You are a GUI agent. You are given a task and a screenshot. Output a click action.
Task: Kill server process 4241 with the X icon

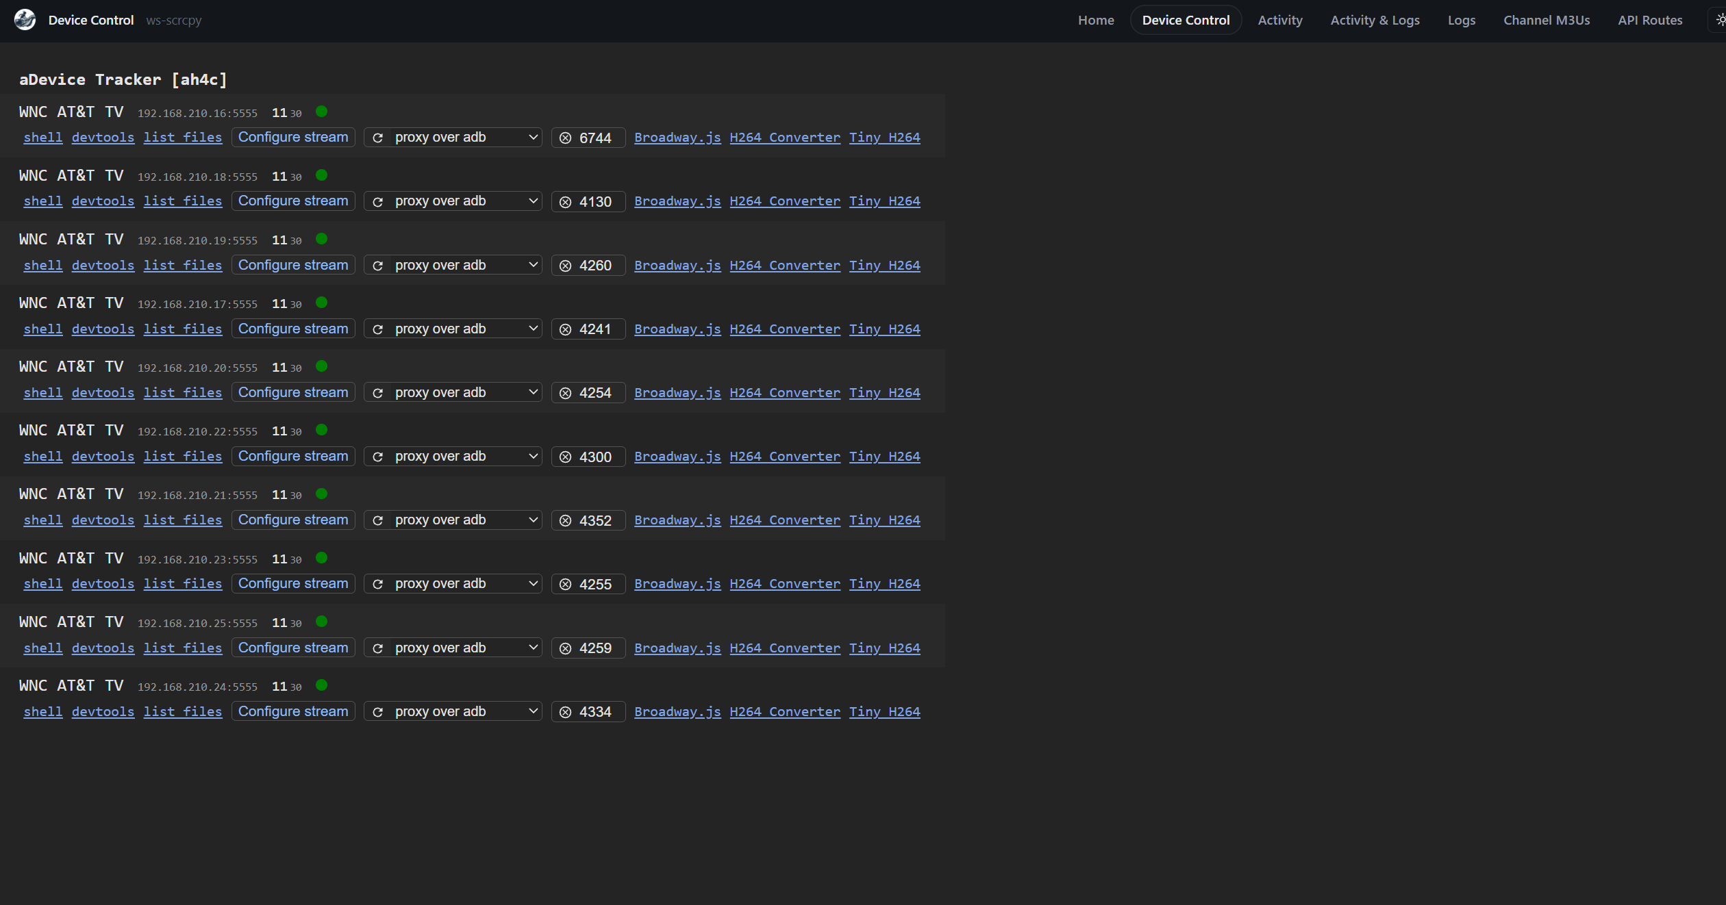(x=565, y=329)
